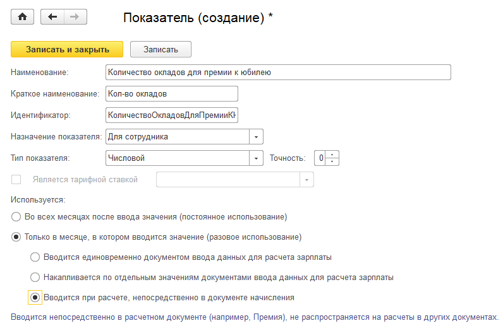Choose 'Накапливается по отдельным значениям' option
Image resolution: width=503 pixels, height=328 pixels.
pos(35,277)
